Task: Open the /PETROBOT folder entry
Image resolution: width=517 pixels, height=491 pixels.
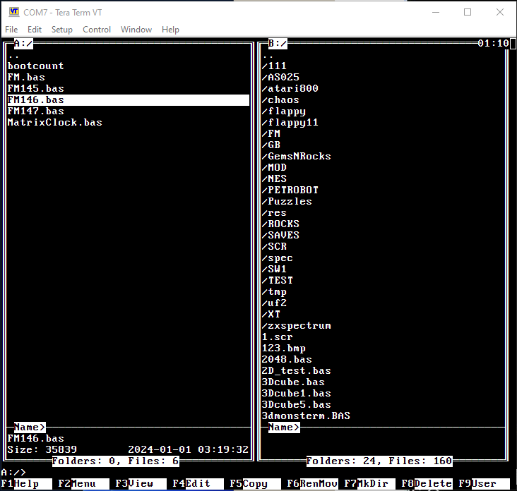Action: coord(290,190)
